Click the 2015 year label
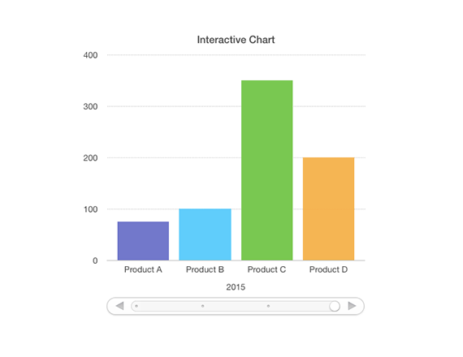463x357 pixels. [236, 287]
